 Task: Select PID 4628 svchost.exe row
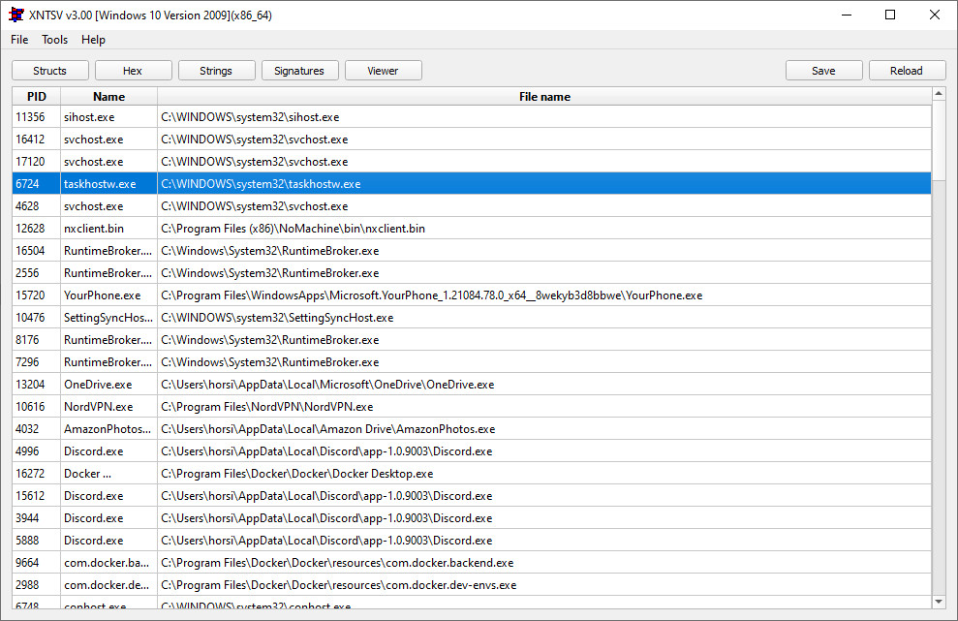click(472, 206)
